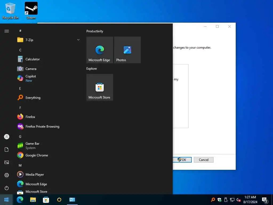Open Pictures from Start sidebar
The image size is (273, 205).
tap(7, 162)
